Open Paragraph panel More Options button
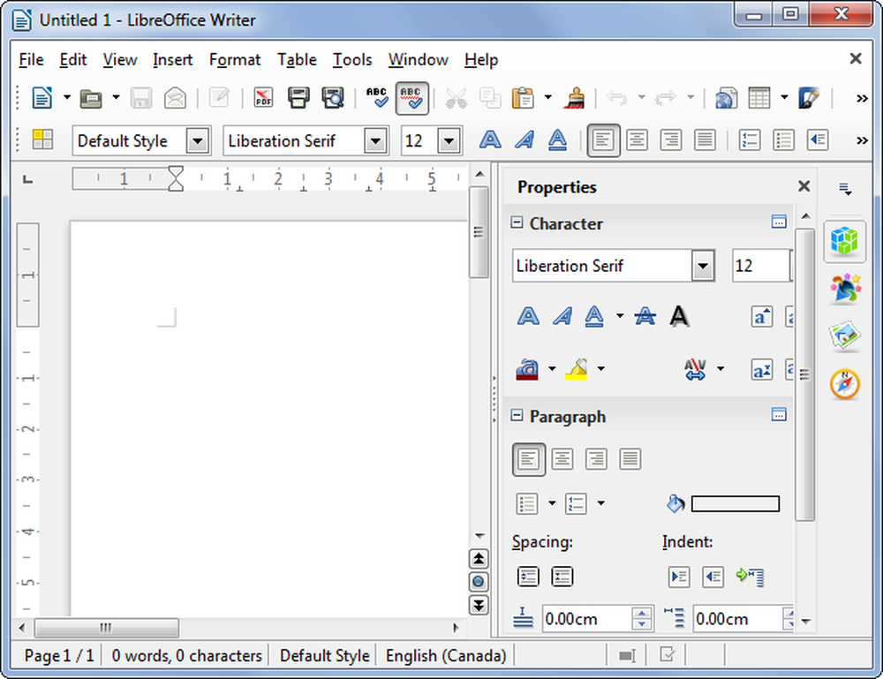The image size is (883, 679). 779,415
